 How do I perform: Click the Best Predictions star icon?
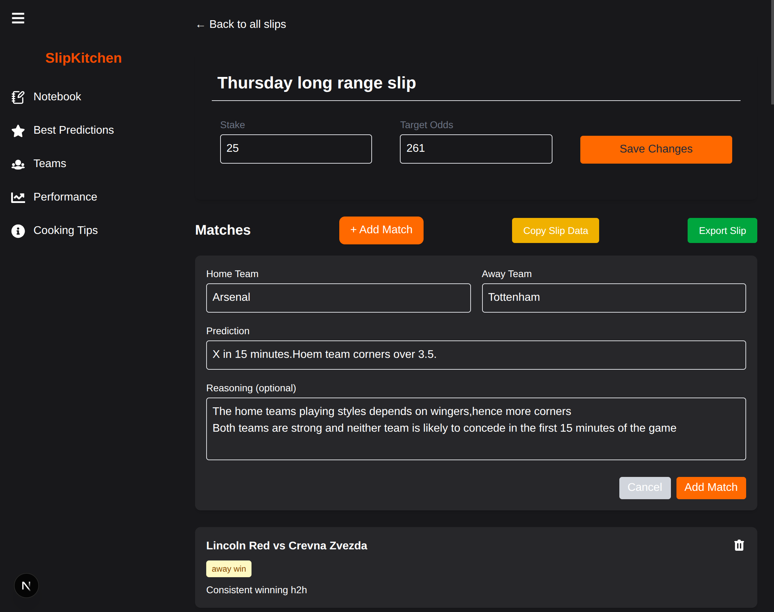[x=18, y=131]
